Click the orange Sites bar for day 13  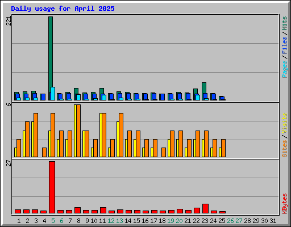pyautogui.click(x=121, y=135)
